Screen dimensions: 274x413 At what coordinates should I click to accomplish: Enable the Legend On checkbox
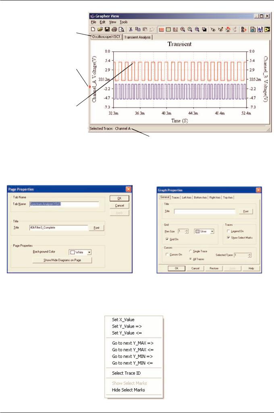(x=228, y=231)
